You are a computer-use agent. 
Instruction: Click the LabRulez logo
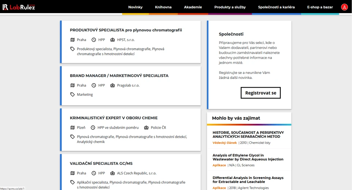point(19,7)
